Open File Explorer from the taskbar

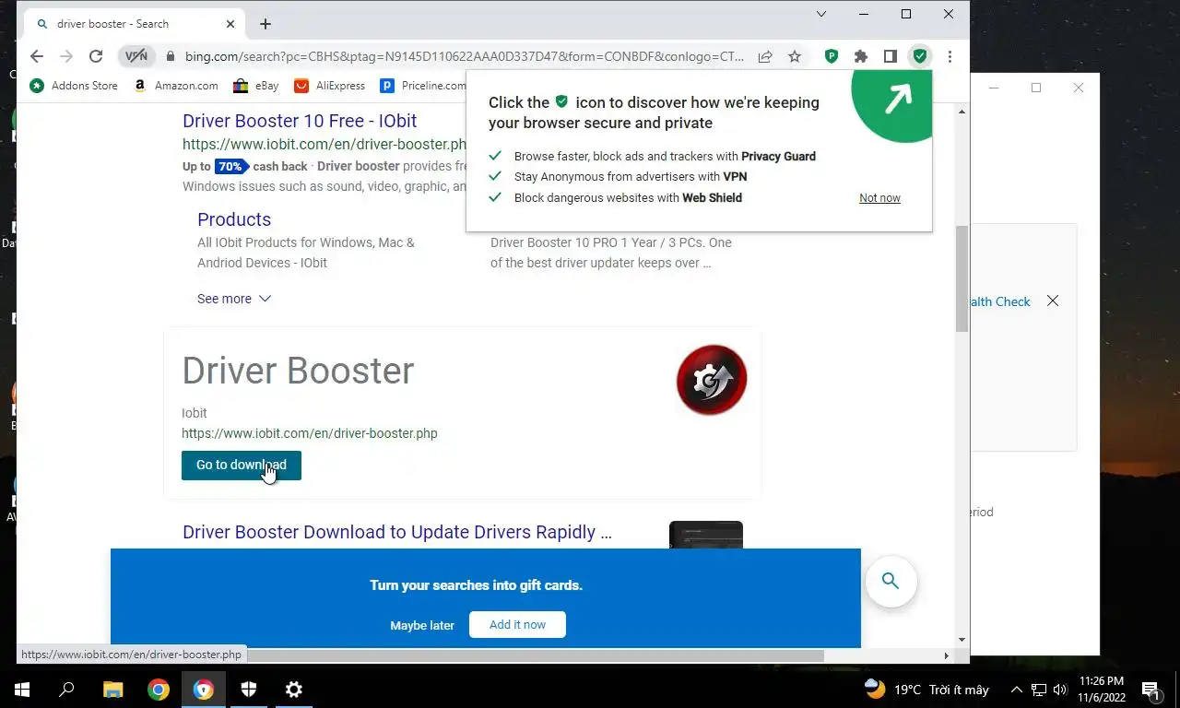[112, 689]
